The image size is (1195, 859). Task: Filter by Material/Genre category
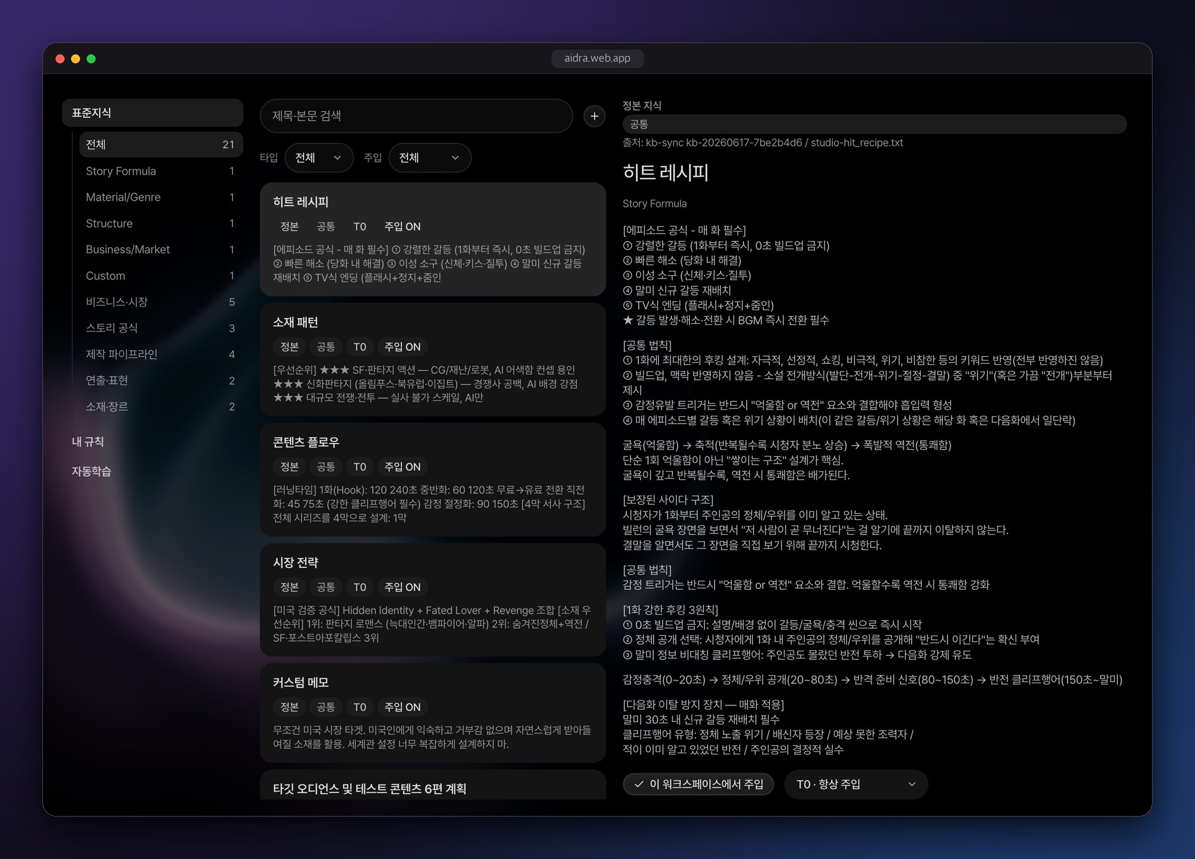pyautogui.click(x=161, y=197)
